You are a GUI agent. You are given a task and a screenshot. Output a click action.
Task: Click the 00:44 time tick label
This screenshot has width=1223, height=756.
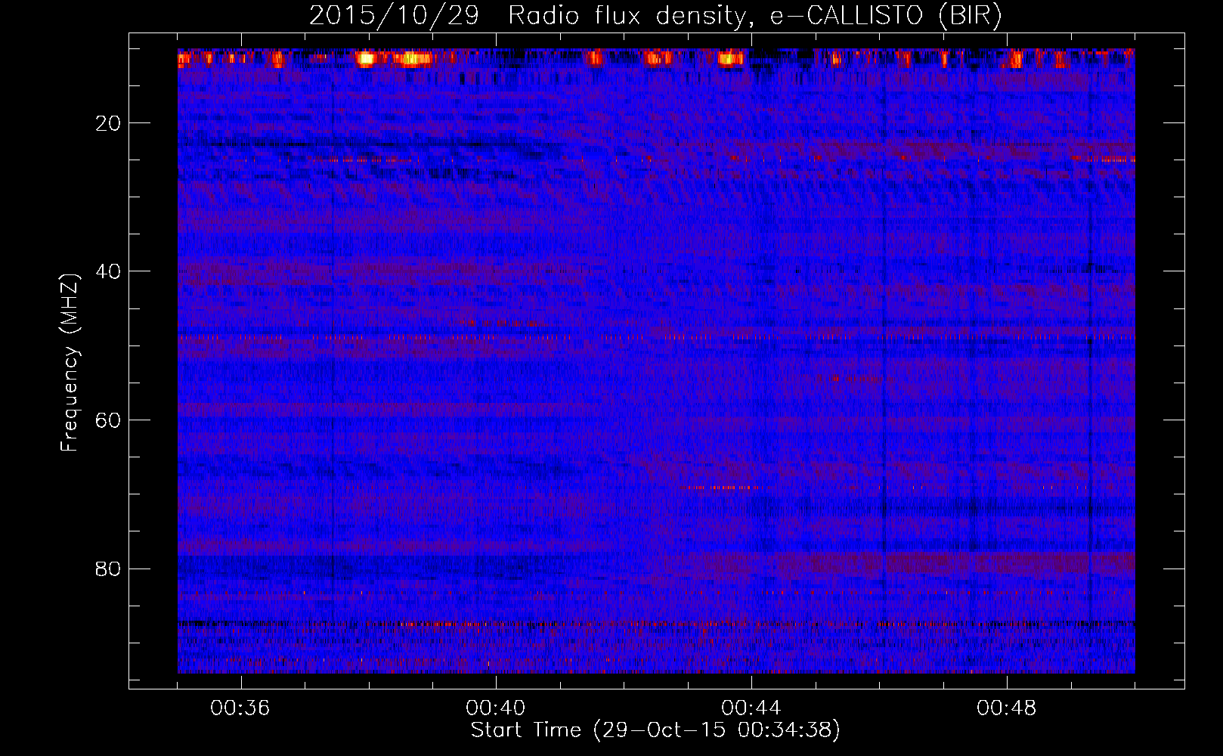click(x=751, y=708)
